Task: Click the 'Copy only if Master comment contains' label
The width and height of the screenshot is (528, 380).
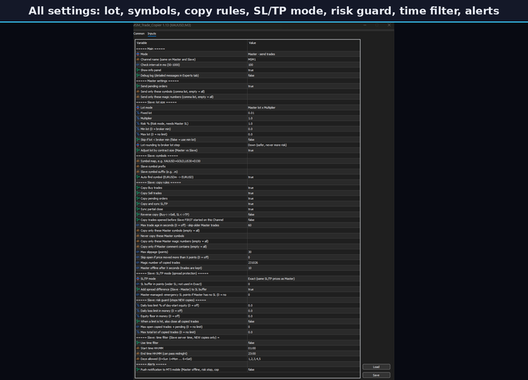Action: point(173,246)
